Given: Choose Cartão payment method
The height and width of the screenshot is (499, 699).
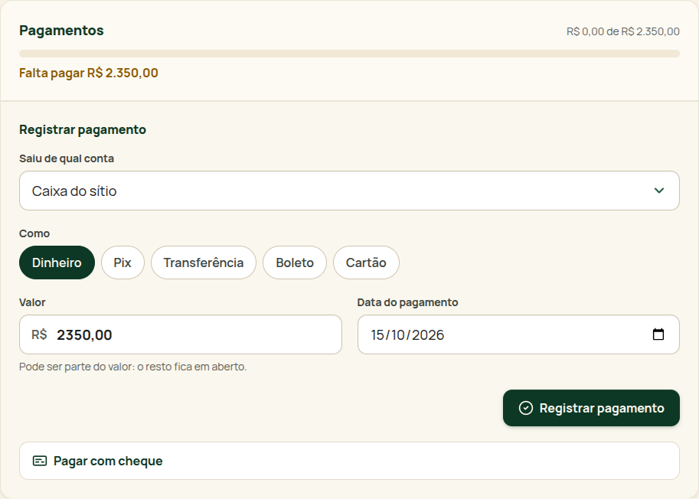Looking at the screenshot, I should tap(366, 263).
